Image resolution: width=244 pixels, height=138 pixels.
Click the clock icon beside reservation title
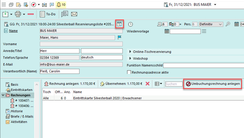coord(131,24)
